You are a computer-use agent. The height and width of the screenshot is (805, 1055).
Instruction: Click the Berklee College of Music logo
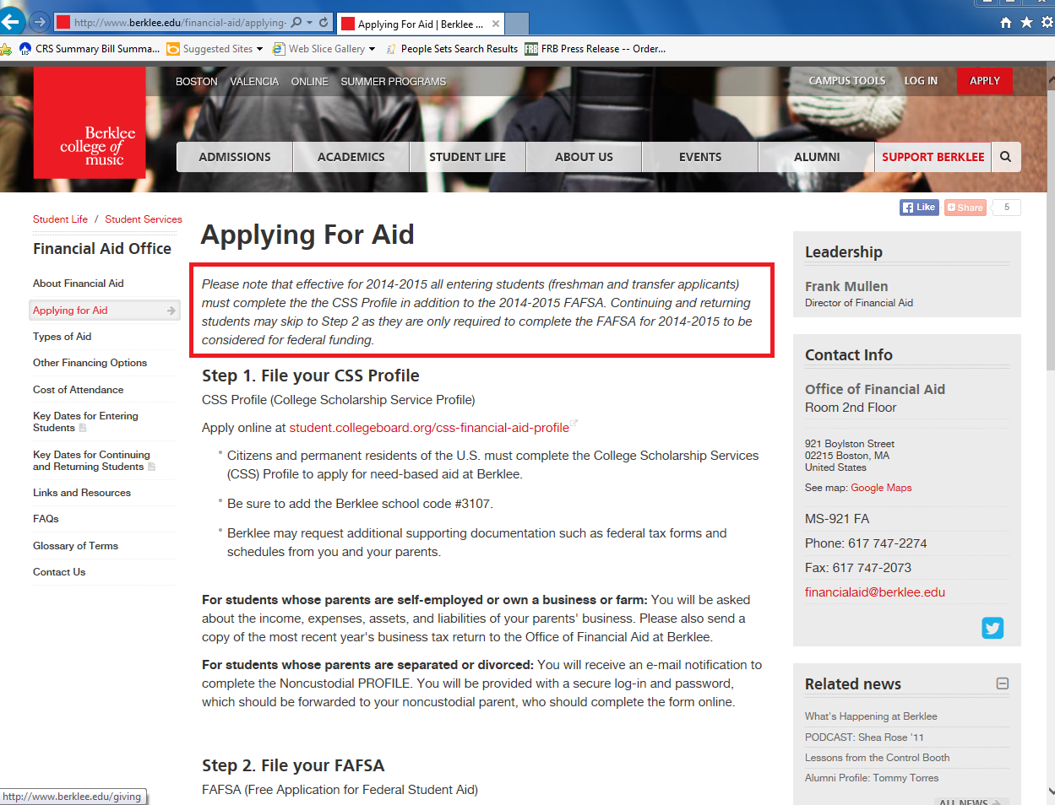90,123
